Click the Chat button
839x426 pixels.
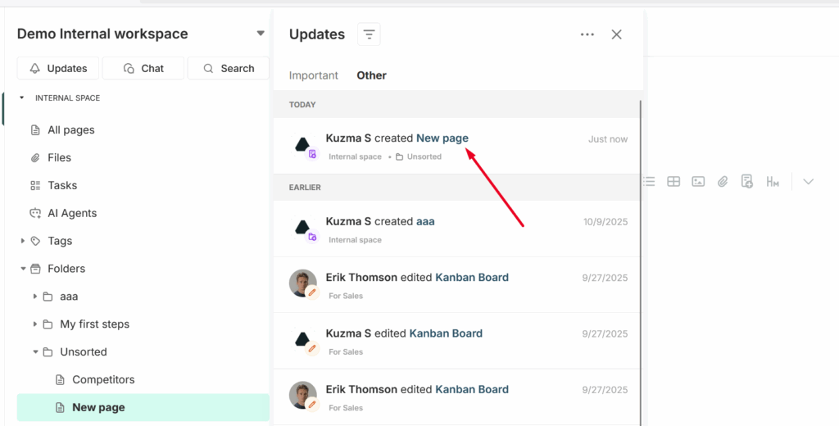[143, 68]
